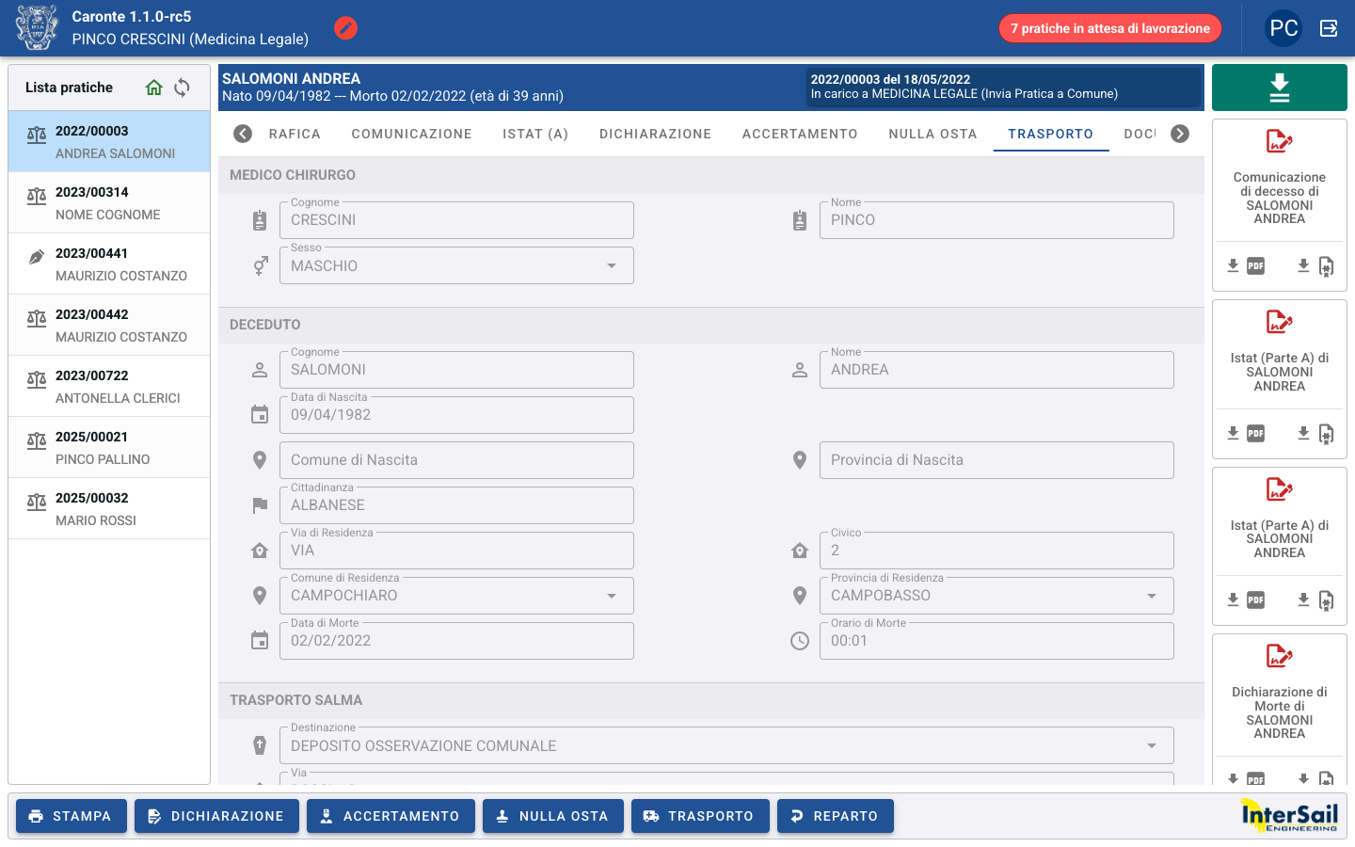Click the calendar icon beside Data di Nascita
Screen dimensions: 1355x847
point(260,415)
